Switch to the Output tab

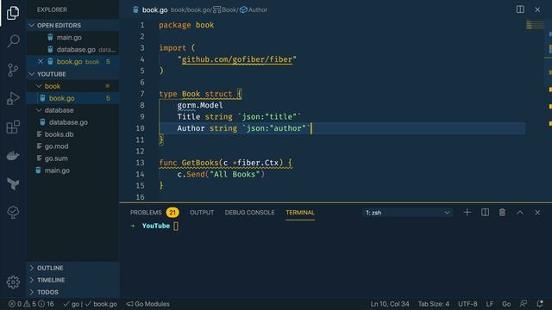click(x=202, y=213)
